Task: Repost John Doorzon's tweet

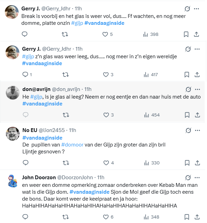Action: pos(64,217)
